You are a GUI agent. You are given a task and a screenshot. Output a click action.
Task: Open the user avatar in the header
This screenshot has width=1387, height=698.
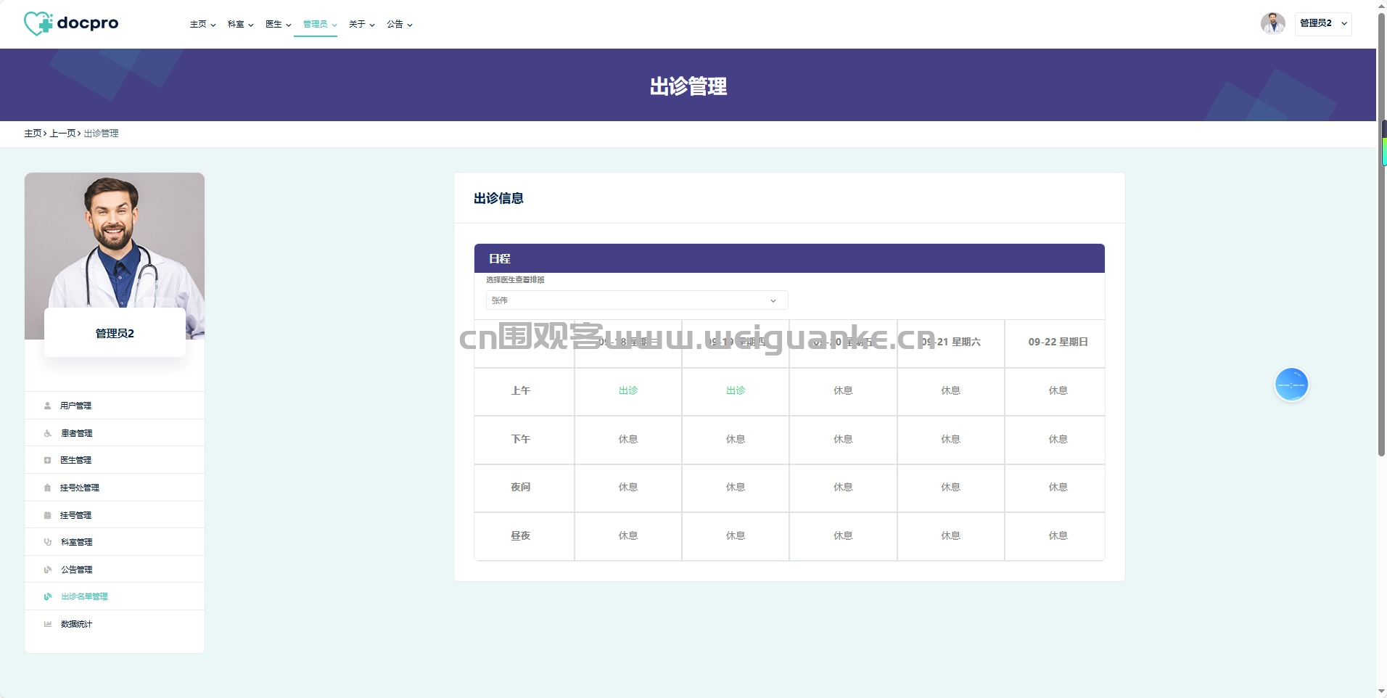[1272, 23]
